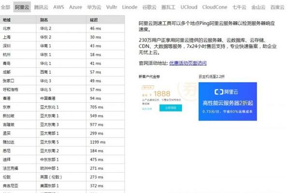Select the 百度云 tab
Image resolution: width=290 pixels, height=193 pixels.
click(x=277, y=7)
